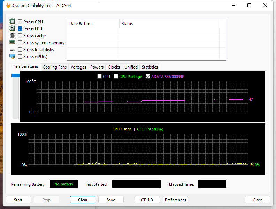The image size is (276, 209).
Task: Switch to the Clocks tab
Action: click(x=114, y=67)
